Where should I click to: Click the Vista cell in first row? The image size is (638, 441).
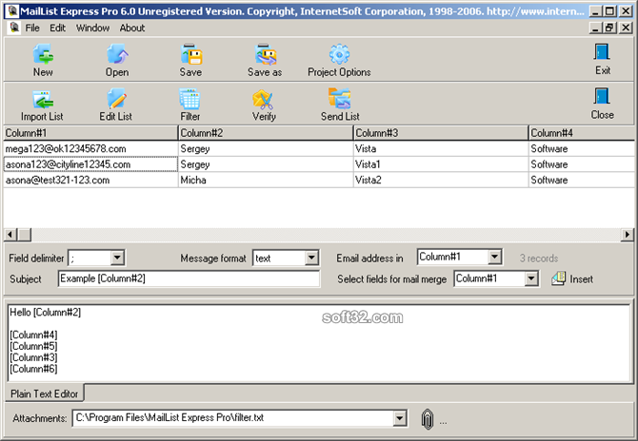pos(441,148)
